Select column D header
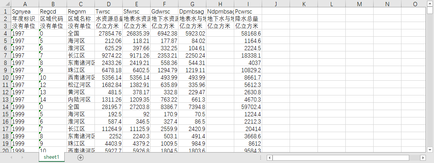Viewport: 434px width, 163px height. (108, 4)
